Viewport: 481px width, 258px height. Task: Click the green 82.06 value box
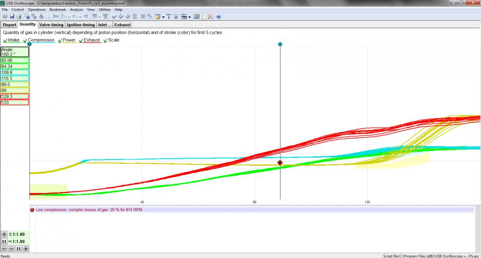[x=15, y=60]
